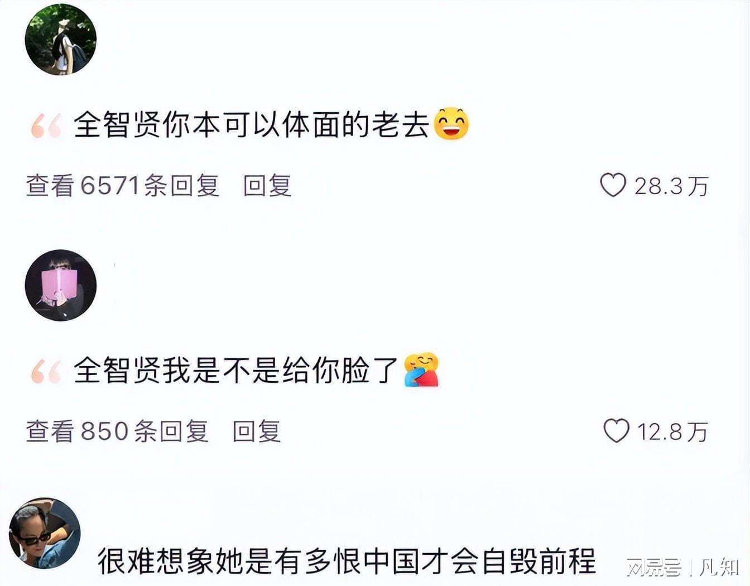Image resolution: width=750 pixels, height=586 pixels.
Task: Select the comment 很难想象她是有多恨中国才会自毁前程
Action: tap(347, 561)
